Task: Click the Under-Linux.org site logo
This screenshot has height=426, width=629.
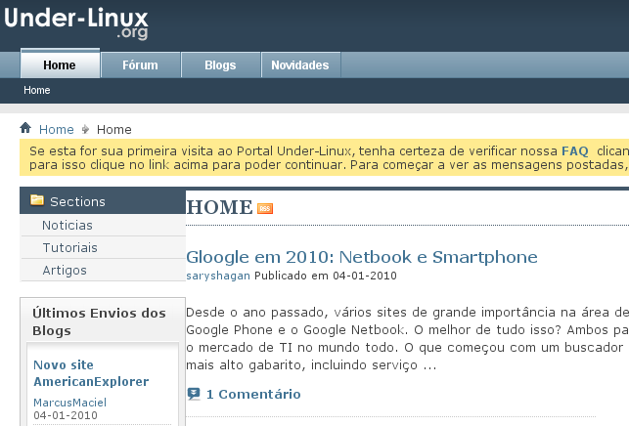Action: pyautogui.click(x=76, y=23)
